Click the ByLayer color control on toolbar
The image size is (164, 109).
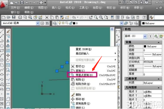click(152, 23)
